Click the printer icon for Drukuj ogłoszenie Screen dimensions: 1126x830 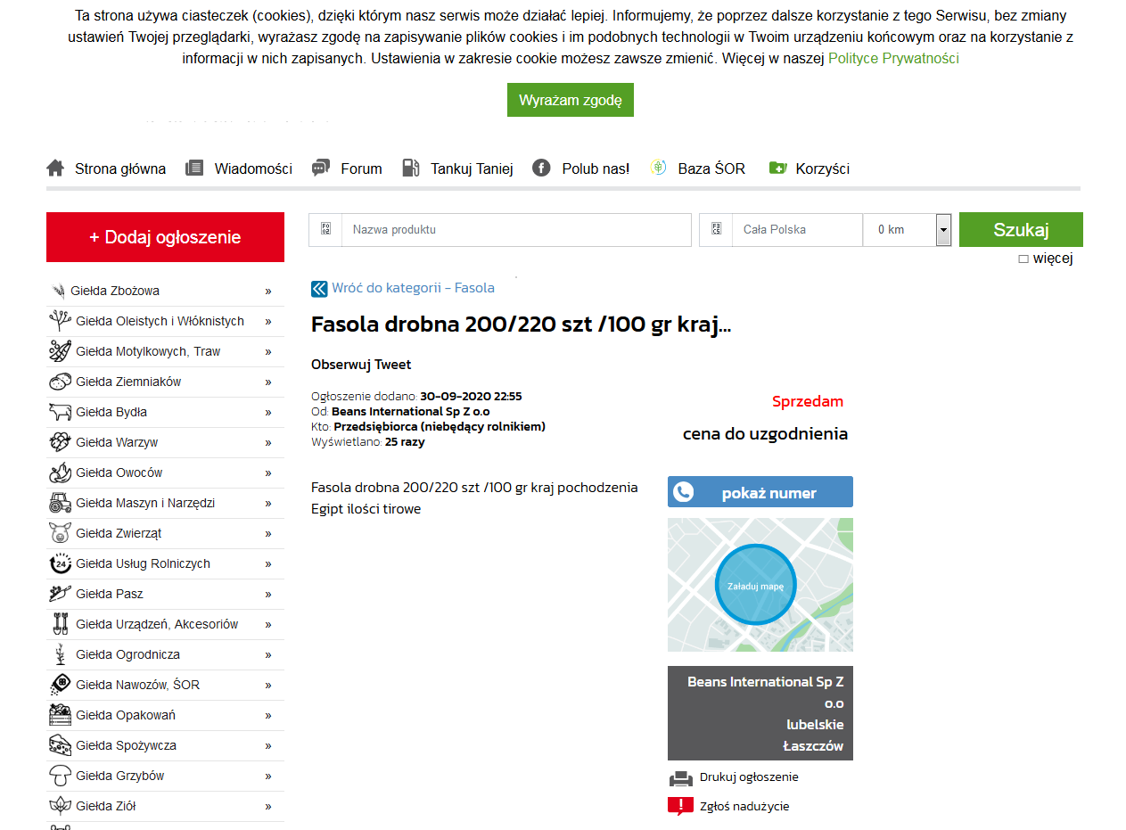pyautogui.click(x=680, y=777)
